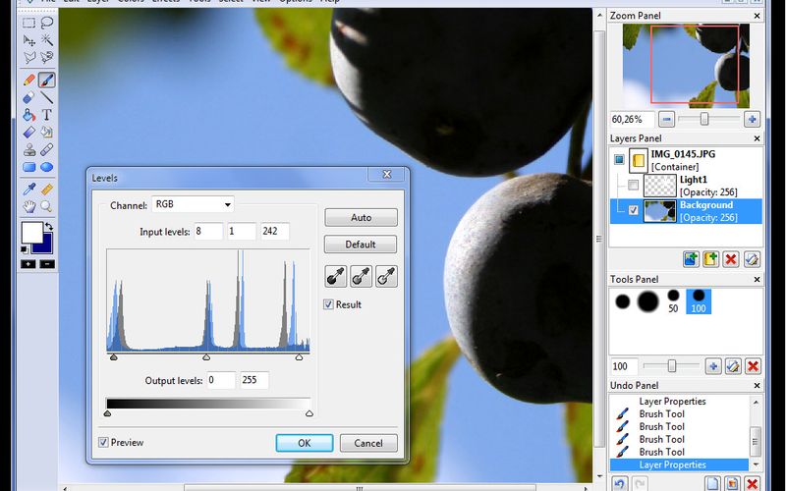Screen dimensions: 786x491
Task: Close the Tools Panel
Action: (x=757, y=279)
